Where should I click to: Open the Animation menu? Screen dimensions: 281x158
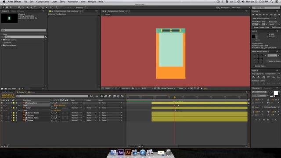73,1
